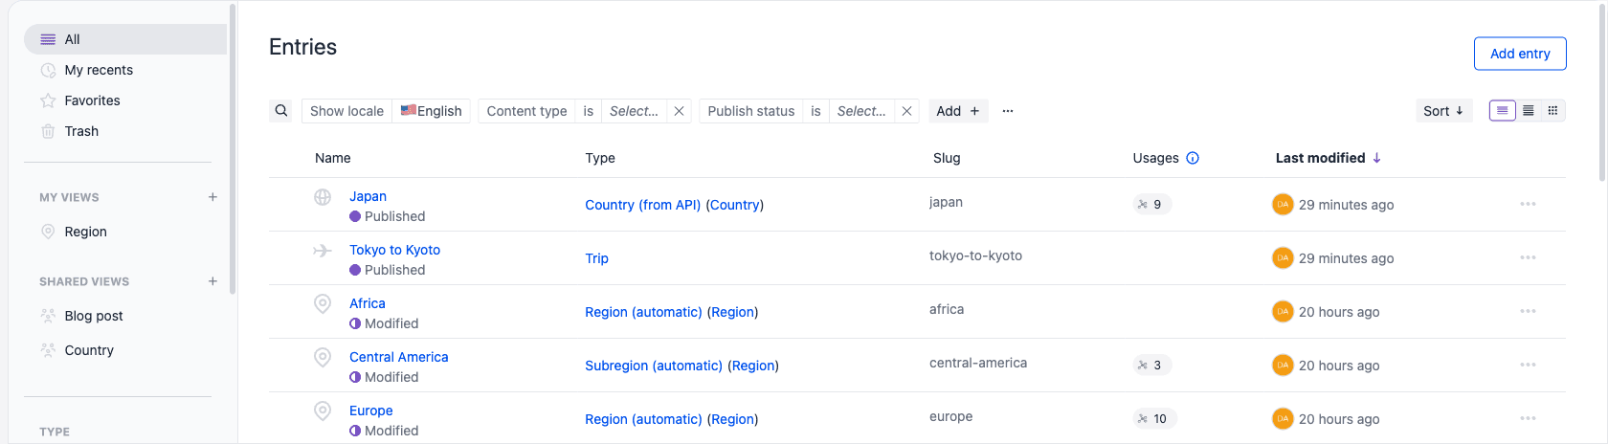Click the search magnifier icon

click(281, 111)
